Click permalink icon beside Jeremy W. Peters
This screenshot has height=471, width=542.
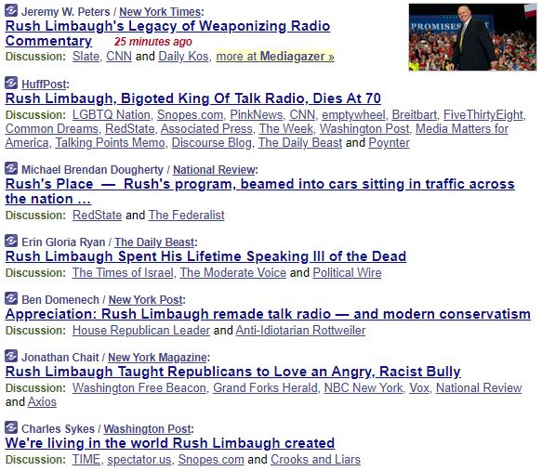pos(11,10)
